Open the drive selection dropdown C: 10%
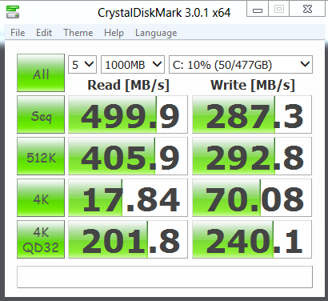 pyautogui.click(x=241, y=64)
